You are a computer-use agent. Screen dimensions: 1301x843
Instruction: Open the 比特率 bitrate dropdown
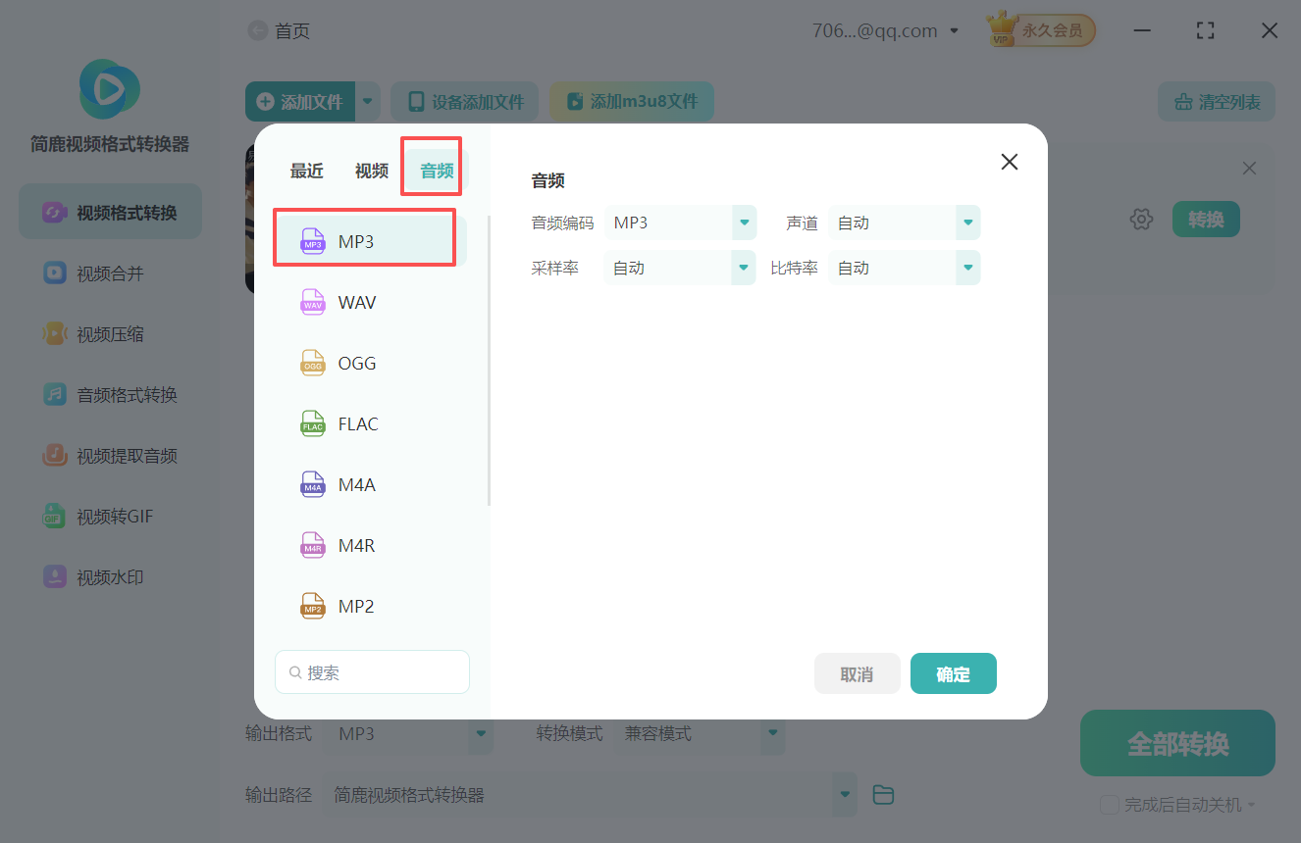tap(967, 267)
